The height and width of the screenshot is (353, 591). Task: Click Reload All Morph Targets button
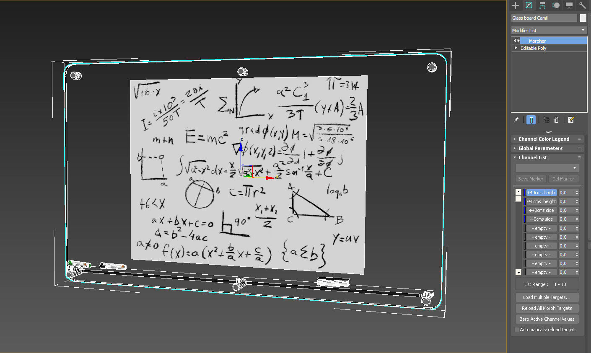tap(547, 308)
